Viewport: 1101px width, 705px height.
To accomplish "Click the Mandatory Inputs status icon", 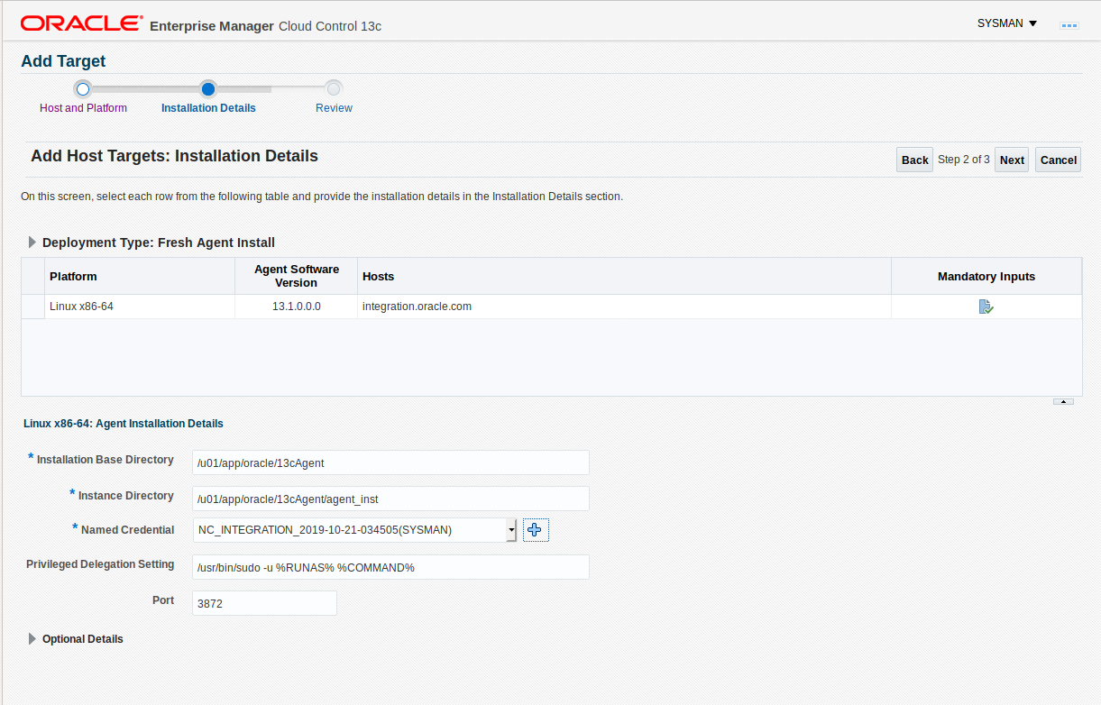I will pyautogui.click(x=986, y=307).
